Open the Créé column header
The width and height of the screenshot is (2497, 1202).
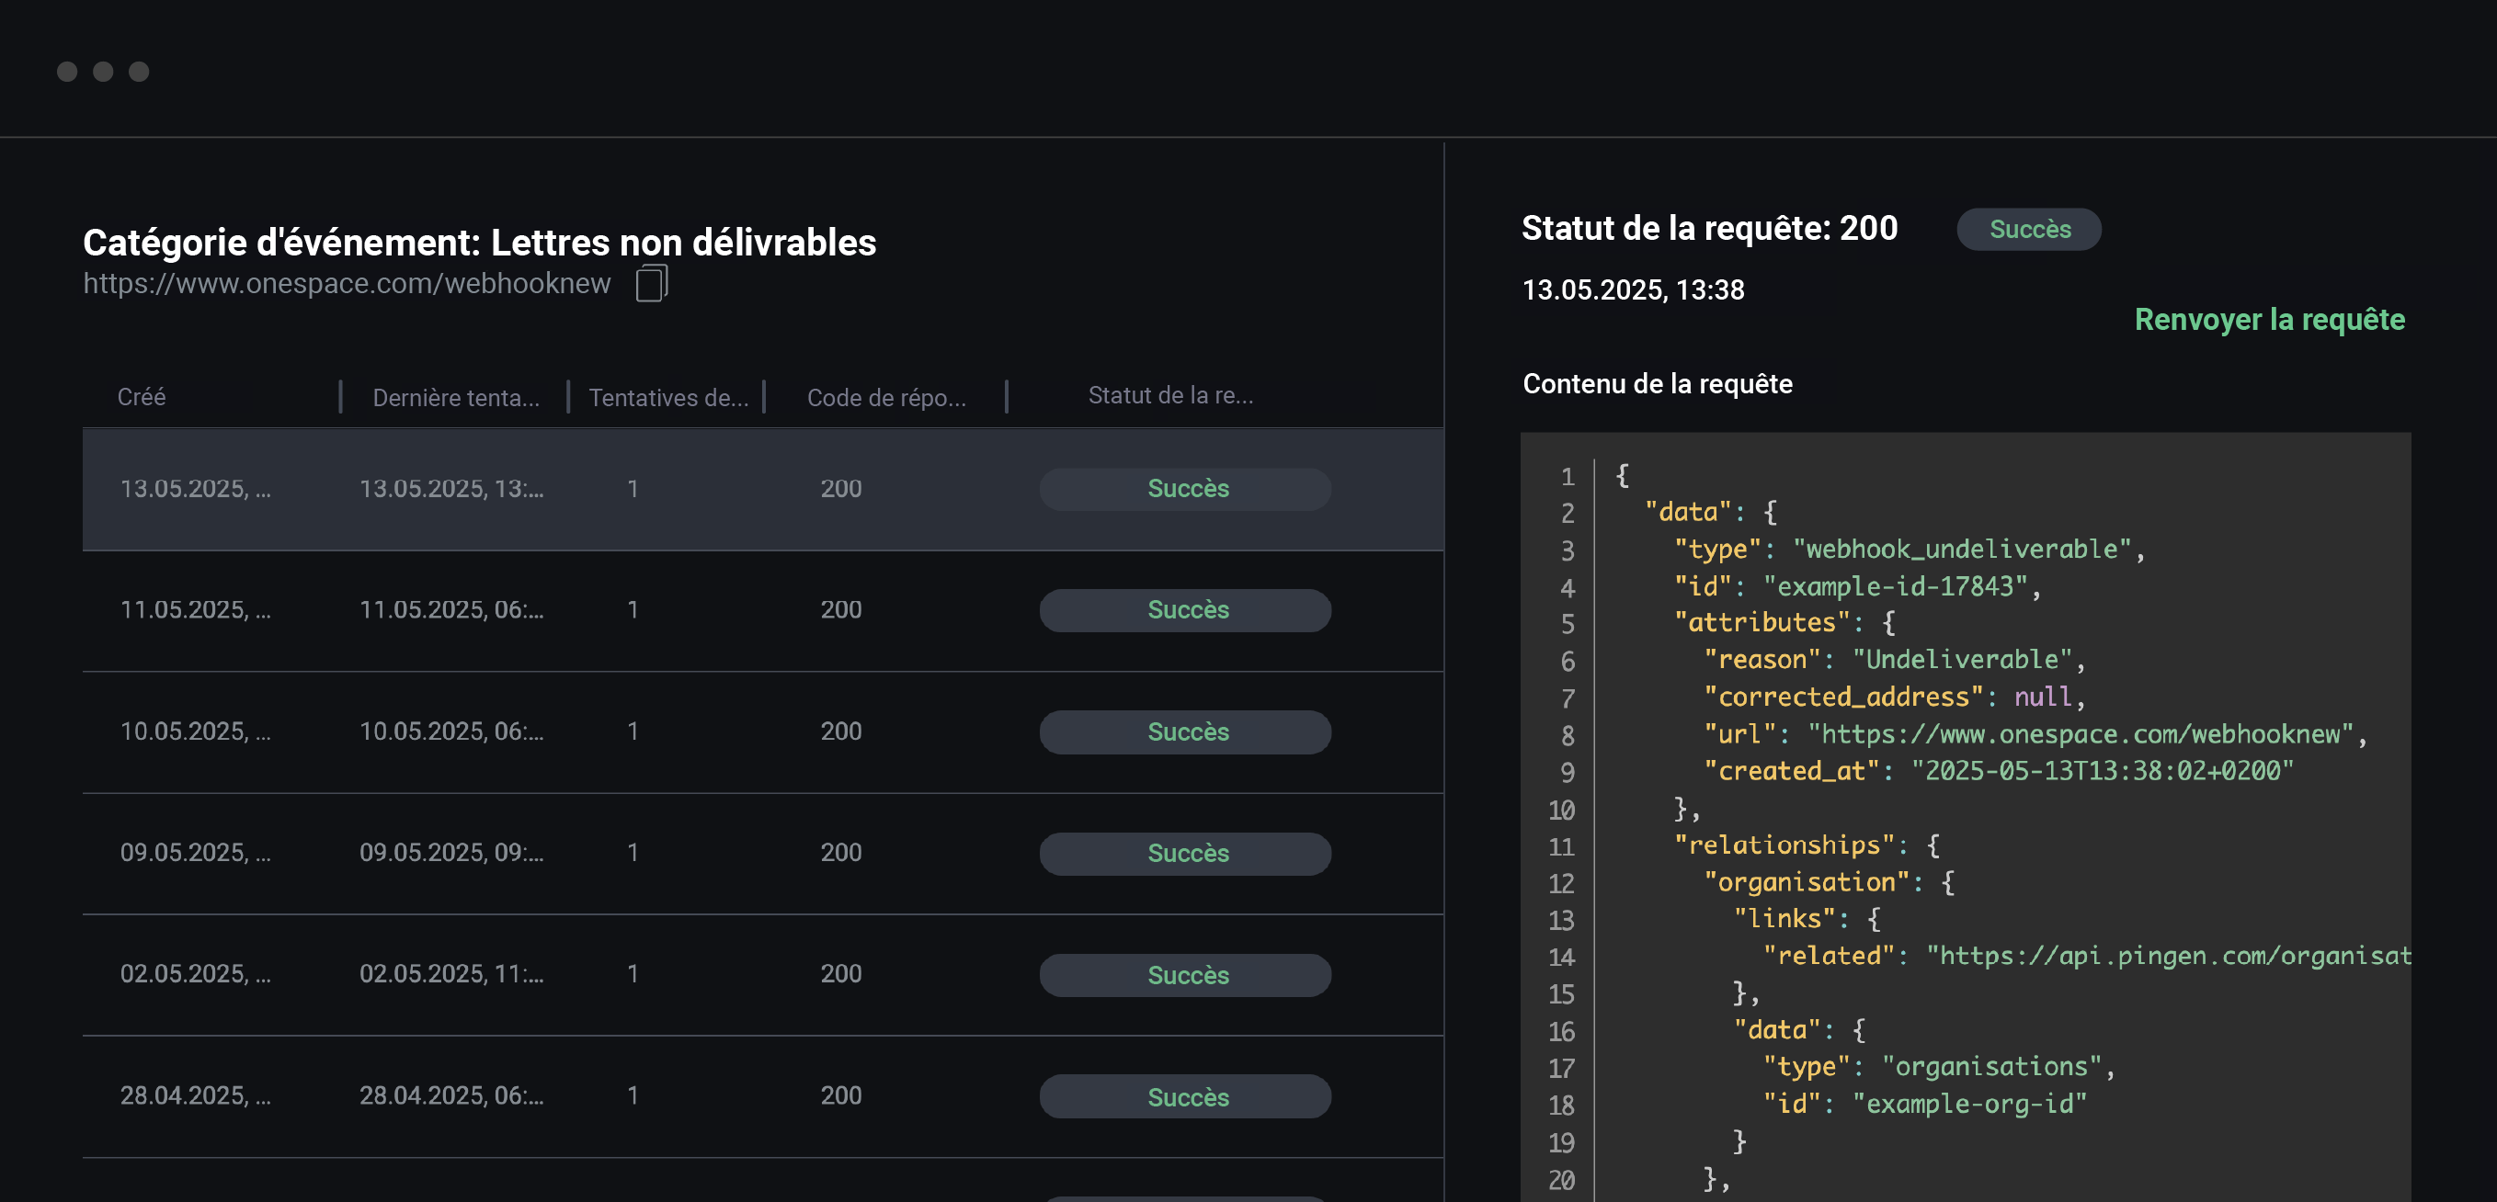143,396
